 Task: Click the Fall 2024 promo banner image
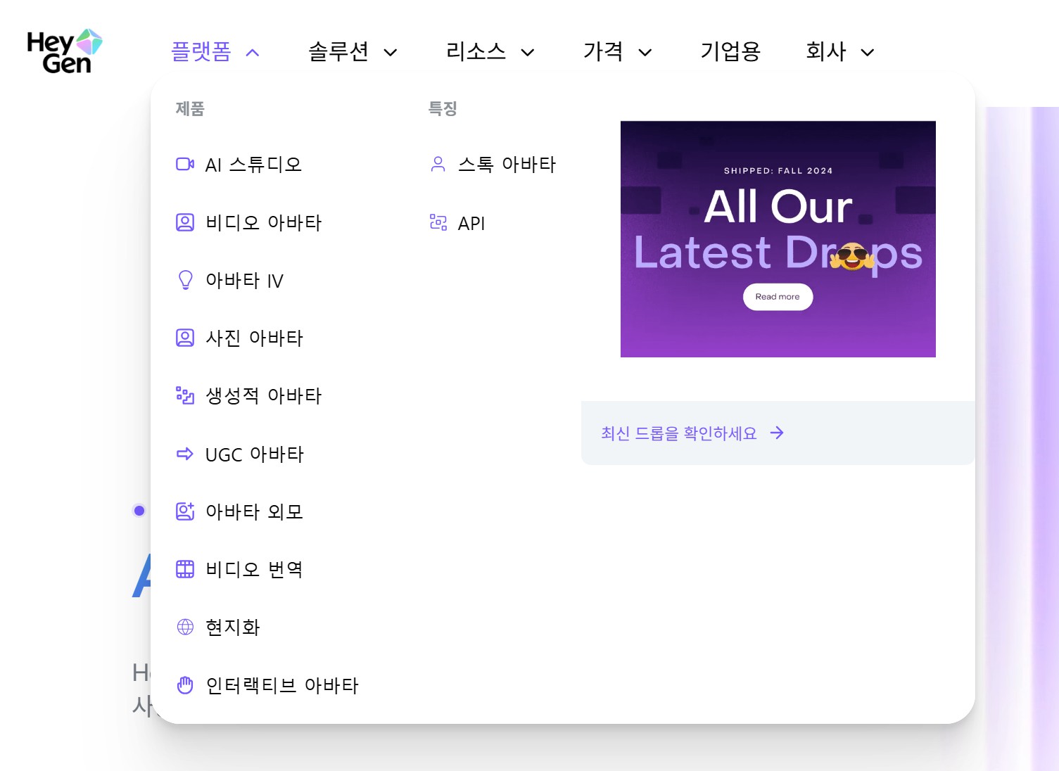[x=778, y=238]
